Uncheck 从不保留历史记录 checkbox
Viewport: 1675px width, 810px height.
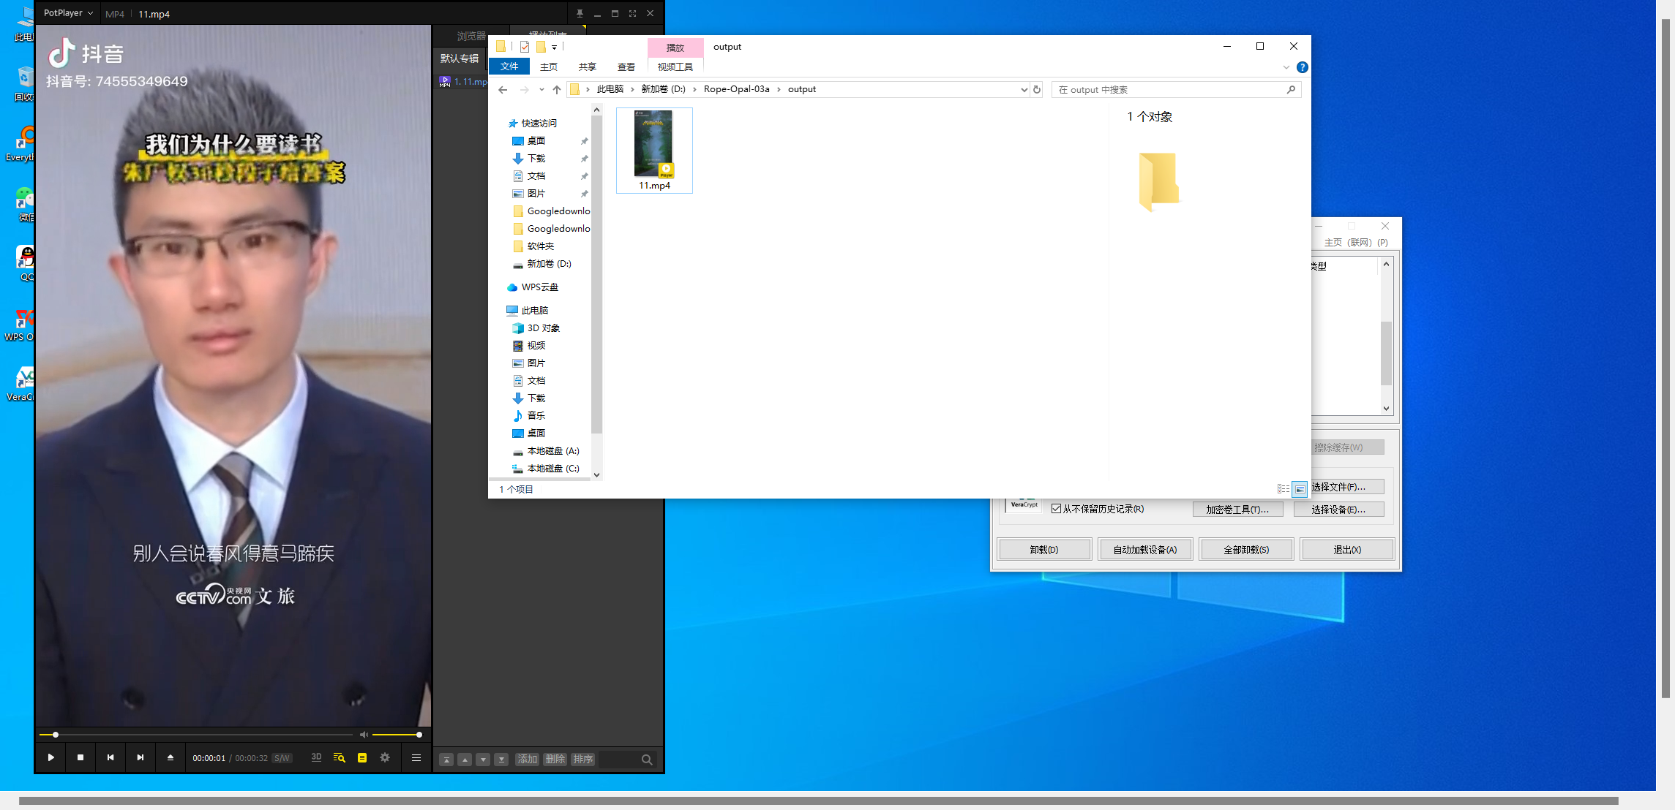pos(1056,509)
